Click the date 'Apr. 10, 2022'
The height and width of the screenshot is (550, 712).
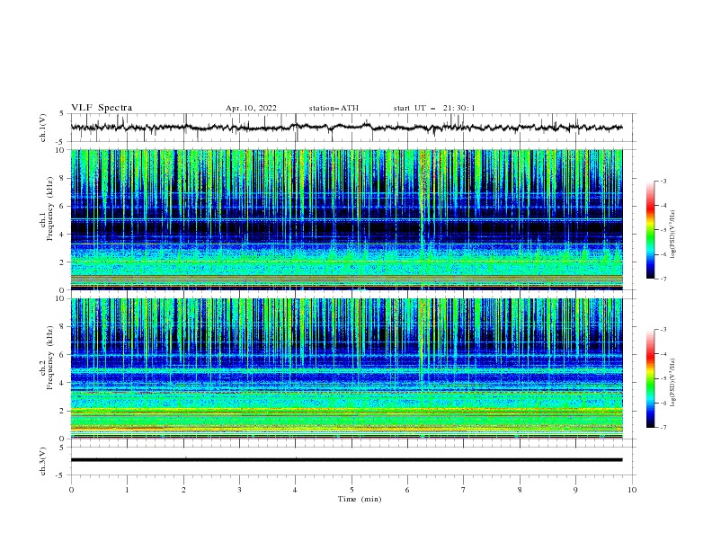pos(251,108)
